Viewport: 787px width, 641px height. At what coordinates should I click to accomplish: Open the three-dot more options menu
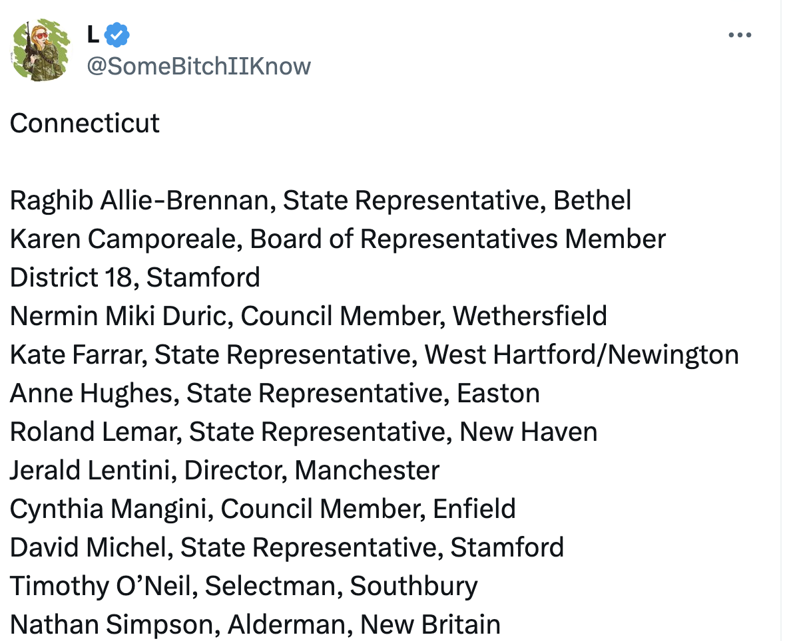point(740,35)
